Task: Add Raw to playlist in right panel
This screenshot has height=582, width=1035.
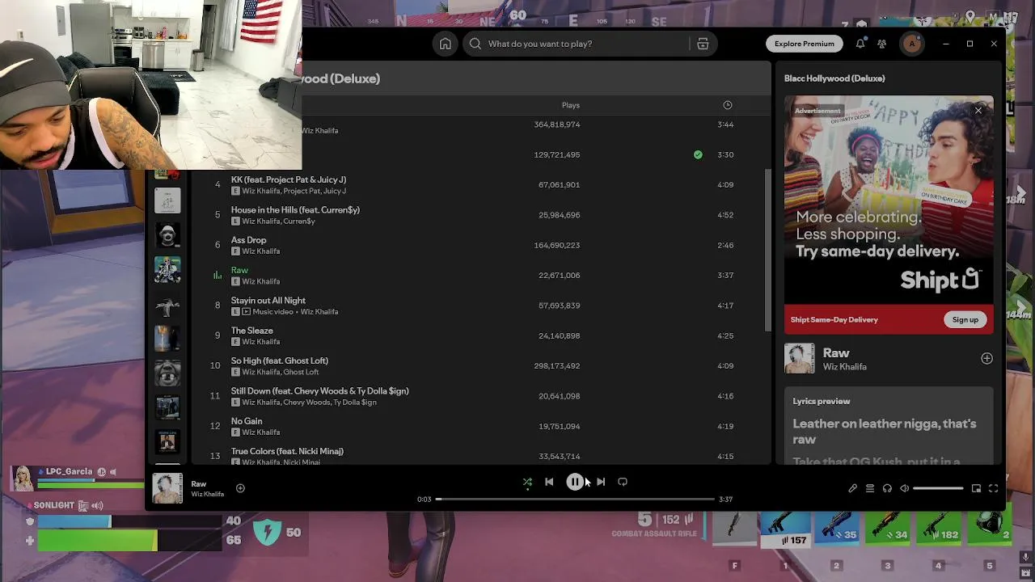Action: [x=986, y=358]
